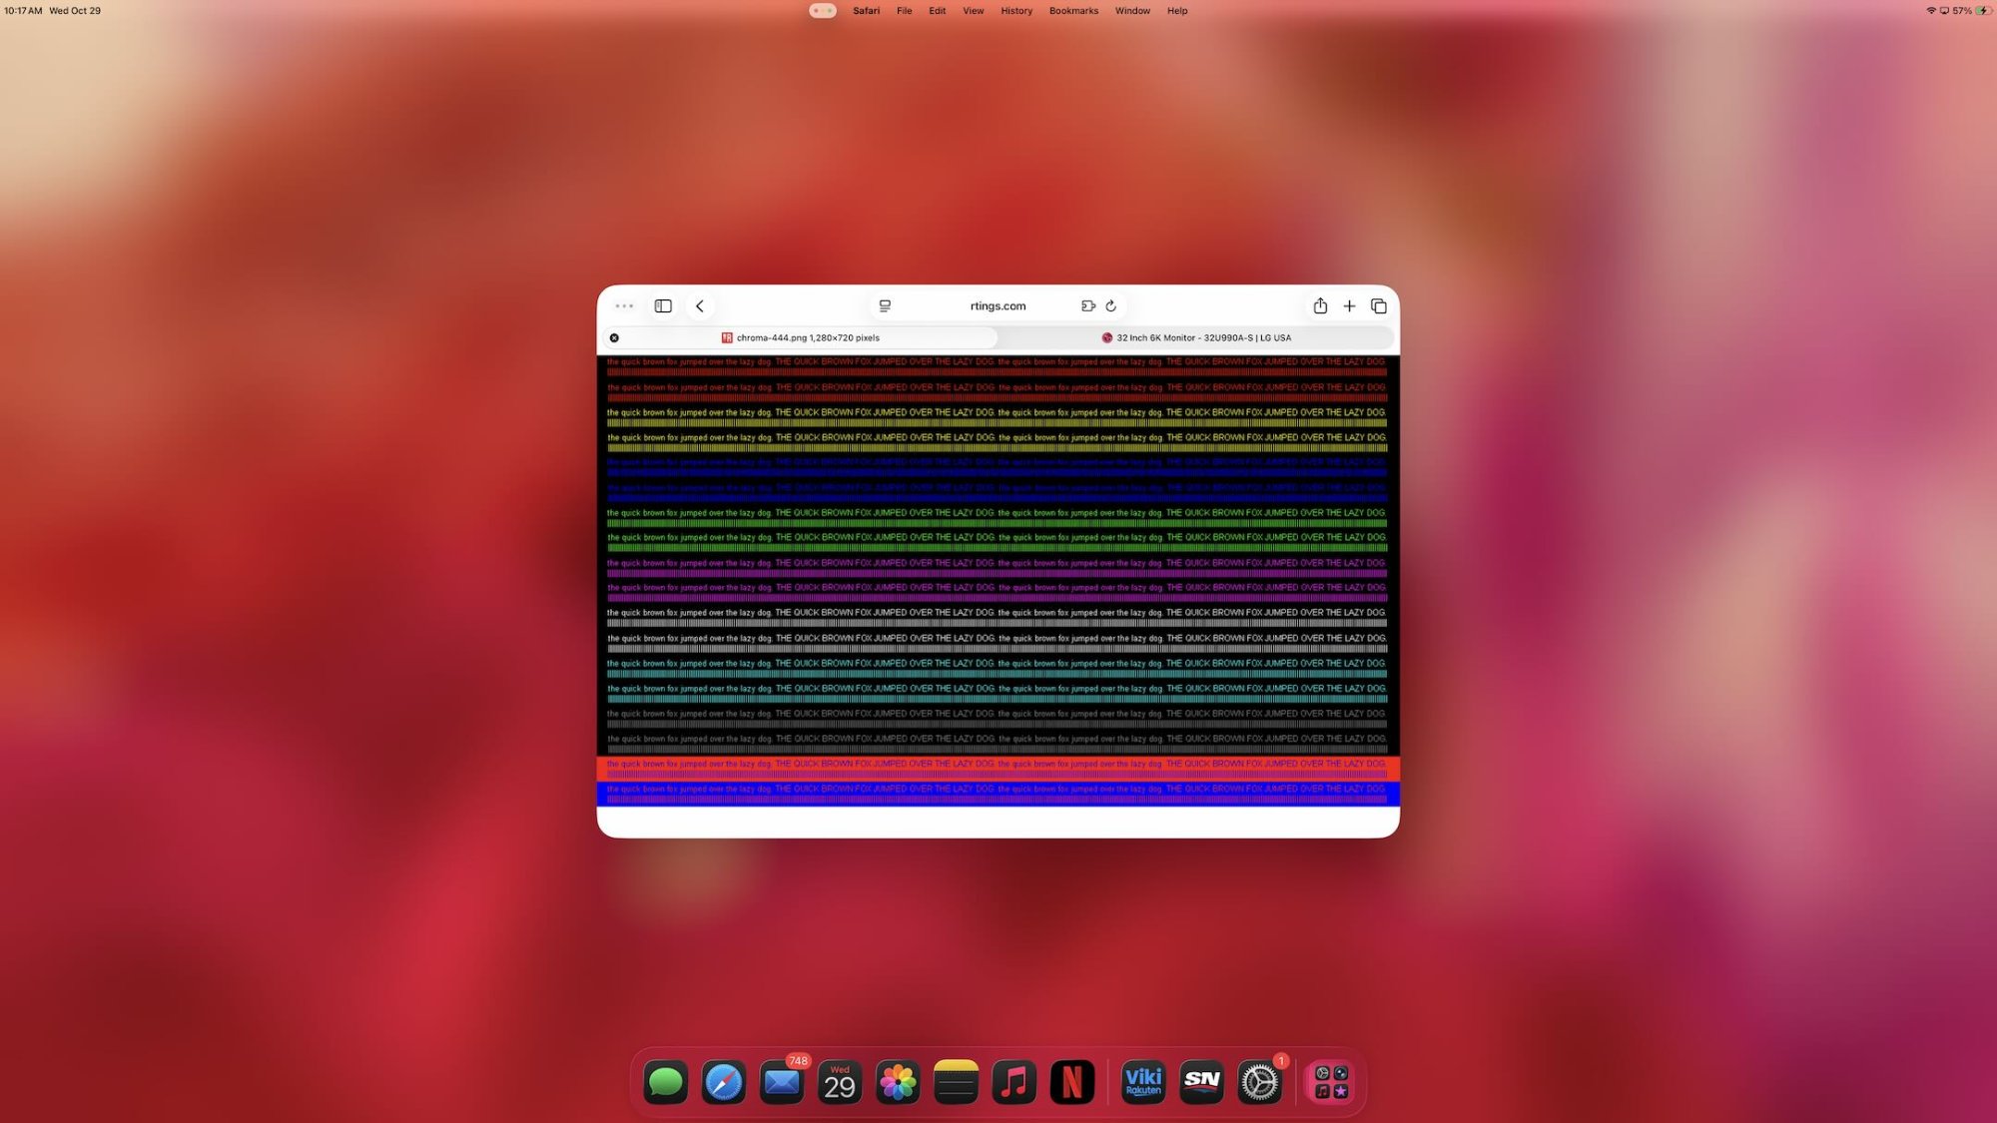Viewport: 1997px width, 1123px height.
Task: Open Mail from the dock
Action: 782,1082
